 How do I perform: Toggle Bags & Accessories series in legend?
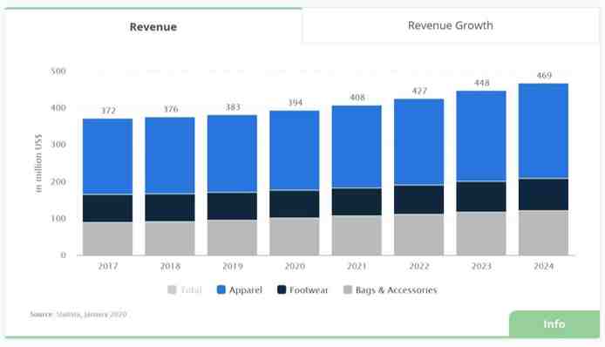click(390, 289)
